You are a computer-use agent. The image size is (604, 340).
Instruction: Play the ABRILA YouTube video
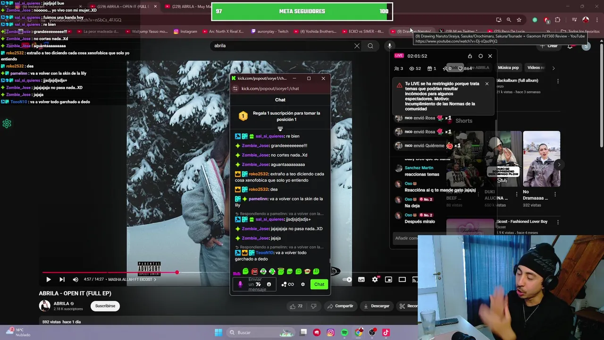(x=48, y=280)
